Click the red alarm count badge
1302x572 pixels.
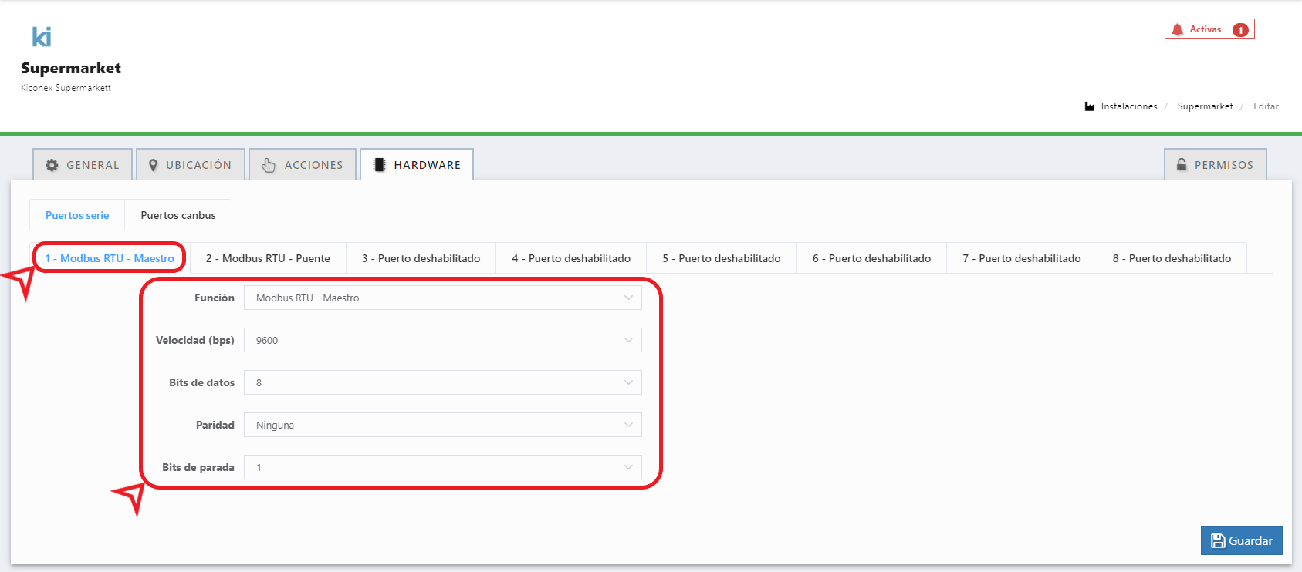[1240, 30]
